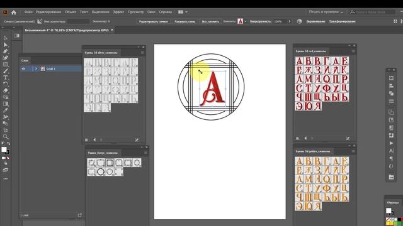This screenshot has width=403, height=226.
Task: Click the Fill color swatch in toolbar
Action: coord(4,149)
